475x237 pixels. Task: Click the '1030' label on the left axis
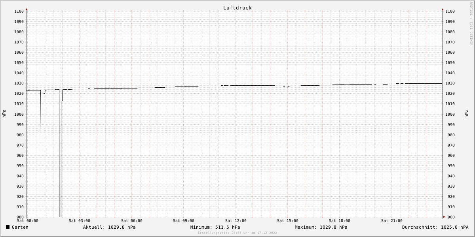pos(19,83)
